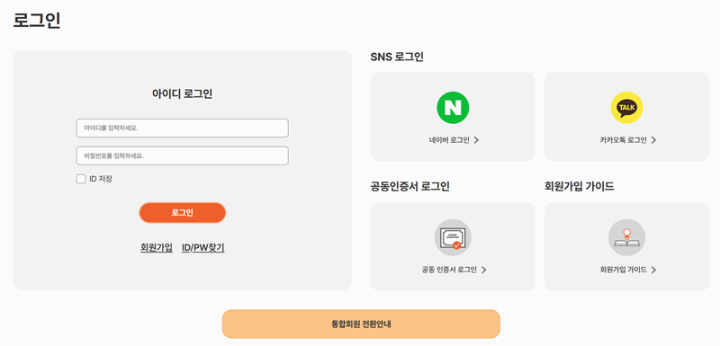720x346 pixels.
Task: Click the 통합회원 전환안내 button
Action: point(361,324)
